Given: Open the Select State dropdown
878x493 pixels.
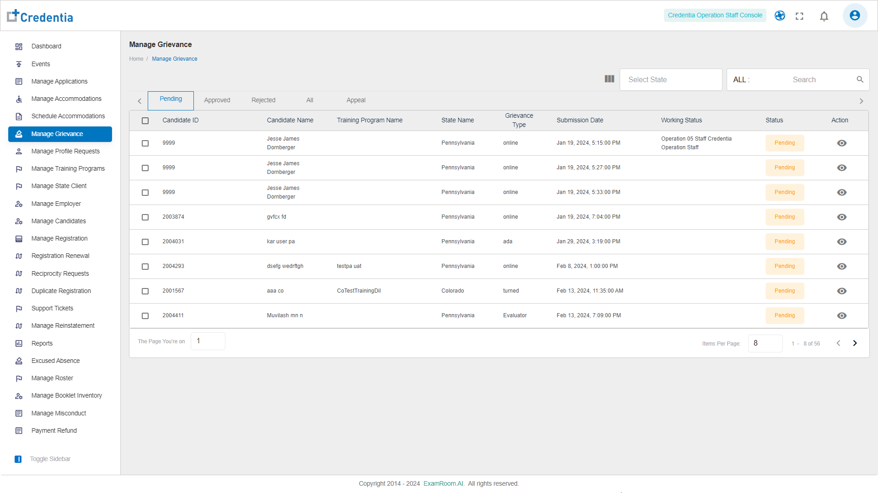Looking at the screenshot, I should pos(670,79).
